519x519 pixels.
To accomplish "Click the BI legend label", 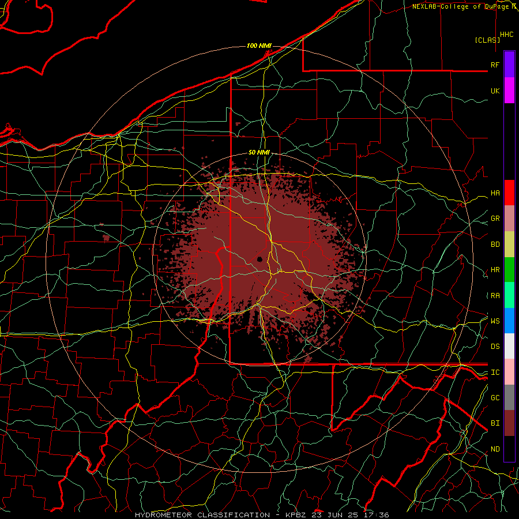I will [x=495, y=423].
